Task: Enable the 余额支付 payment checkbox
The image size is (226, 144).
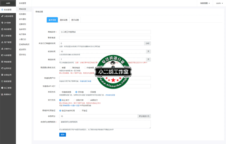Action: tap(89, 100)
